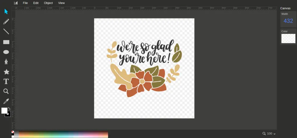Select the Ellipse shape tool
This screenshot has height=138, width=297.
point(6,52)
